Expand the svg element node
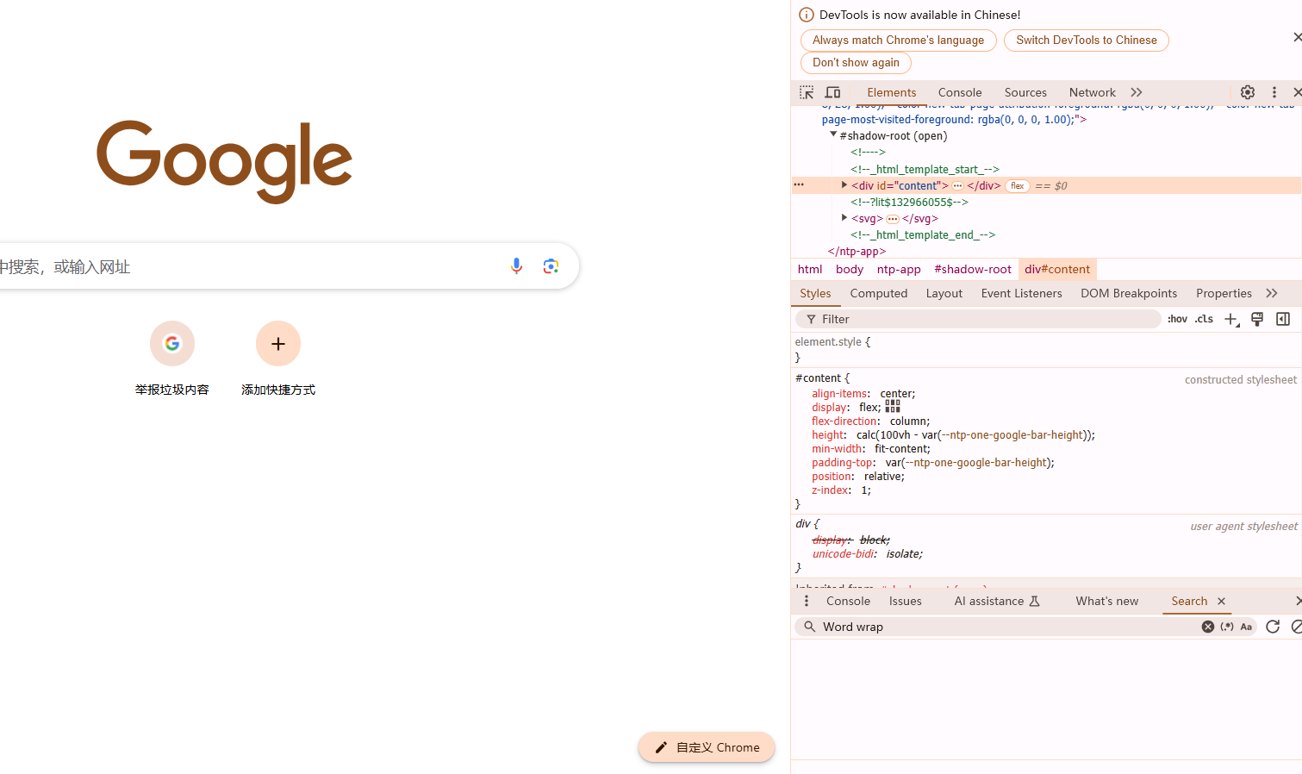The width and height of the screenshot is (1302, 774). (844, 217)
